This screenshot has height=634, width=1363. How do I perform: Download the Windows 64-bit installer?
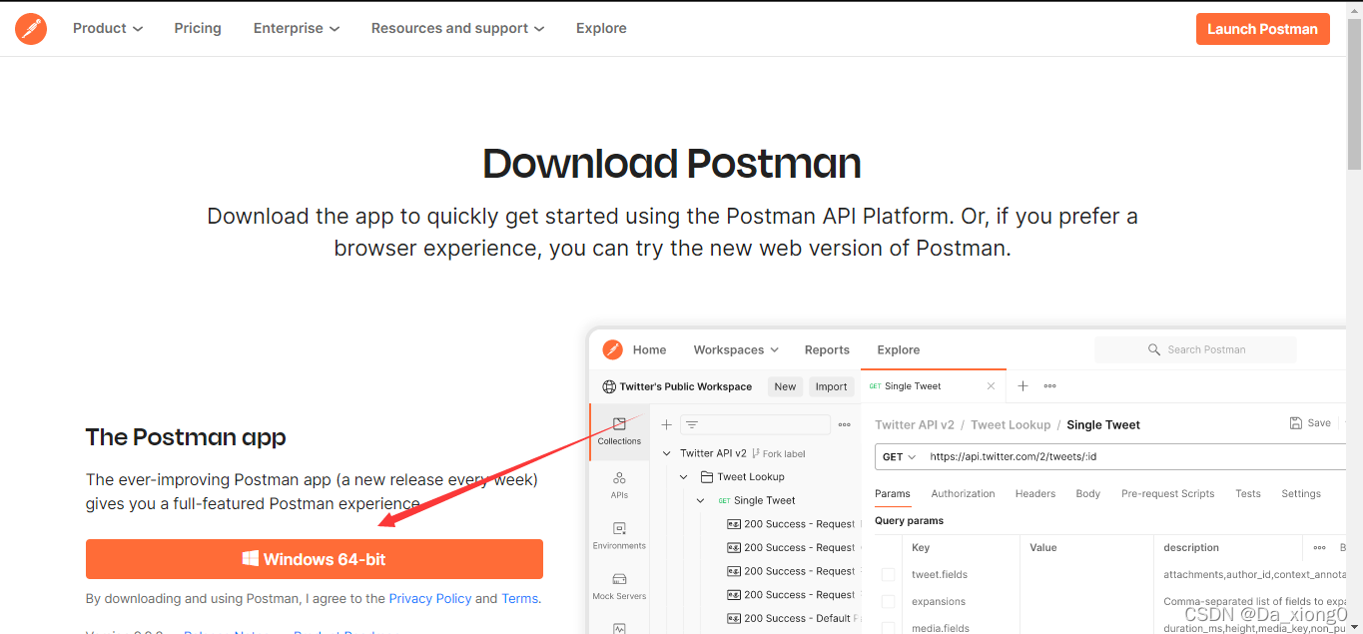[315, 559]
